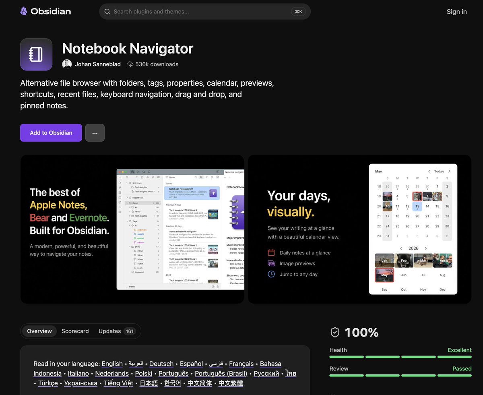Click the Review label in the scorecard
The width and height of the screenshot is (483, 395).
[x=339, y=368]
